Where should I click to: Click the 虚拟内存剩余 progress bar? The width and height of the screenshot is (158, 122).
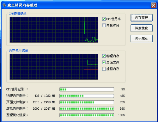point(87,109)
